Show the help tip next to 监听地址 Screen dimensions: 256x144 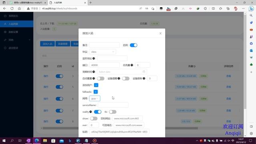[x=94, y=58]
